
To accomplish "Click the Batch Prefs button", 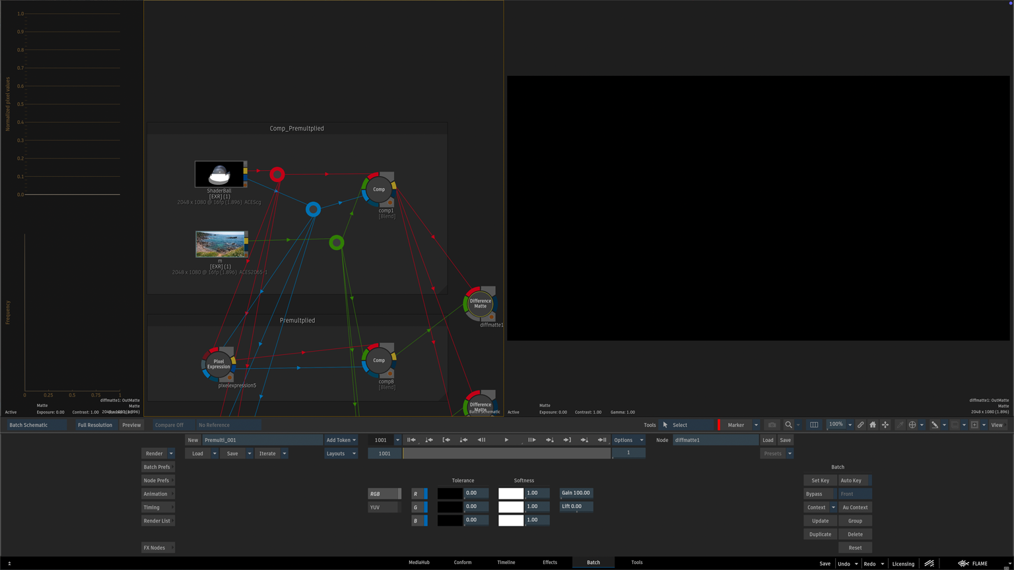I will [x=158, y=467].
